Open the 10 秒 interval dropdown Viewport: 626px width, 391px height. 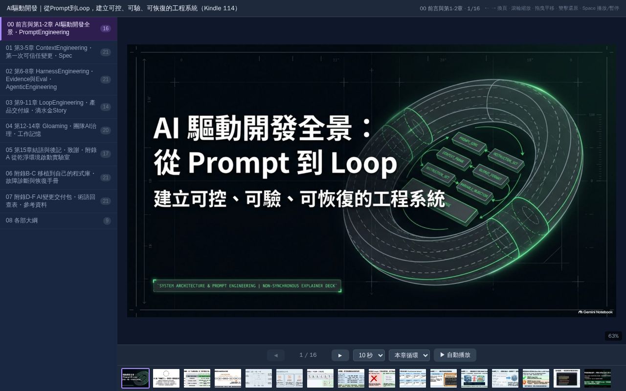369,355
